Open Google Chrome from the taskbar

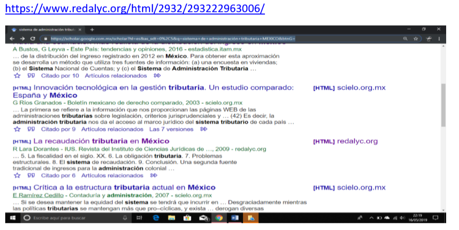click(219, 218)
